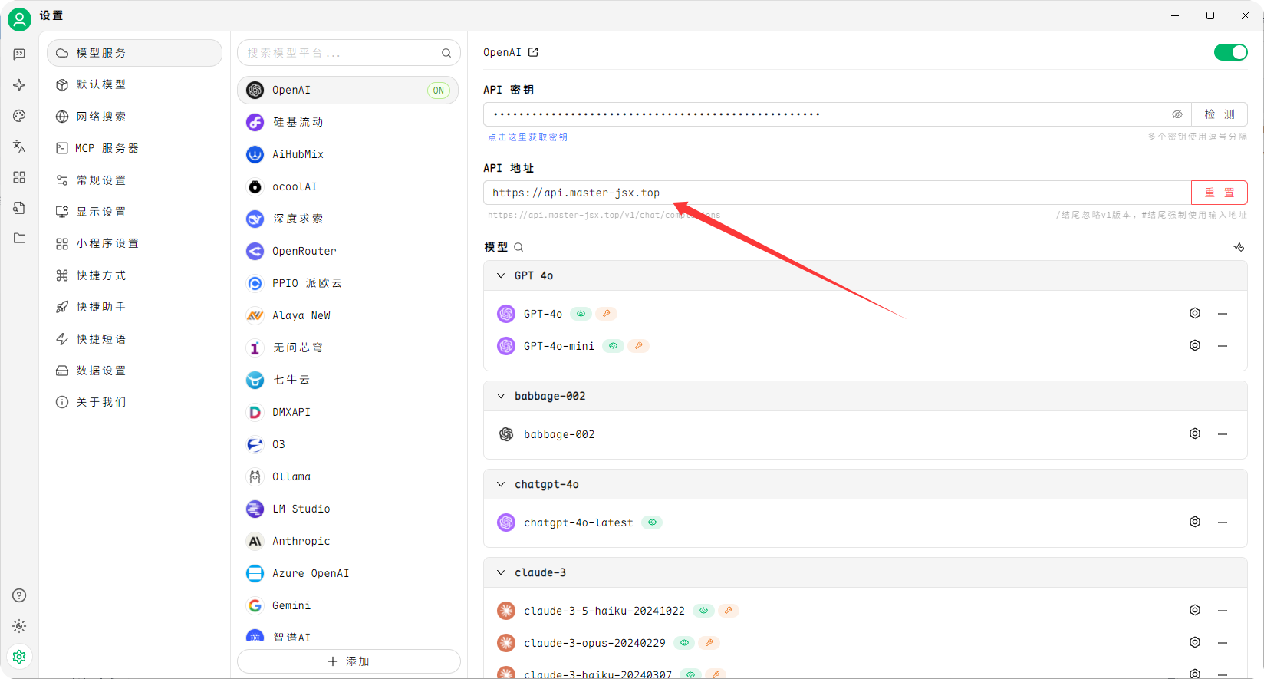The width and height of the screenshot is (1264, 679).
Task: Open the help docs question icon
Action: tap(19, 595)
